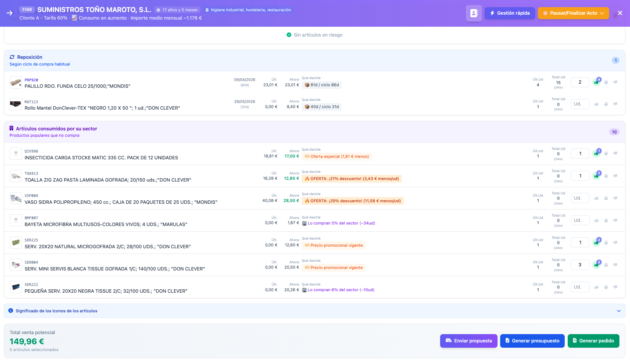Expand Significado de los iconos de los artículos

point(314,311)
